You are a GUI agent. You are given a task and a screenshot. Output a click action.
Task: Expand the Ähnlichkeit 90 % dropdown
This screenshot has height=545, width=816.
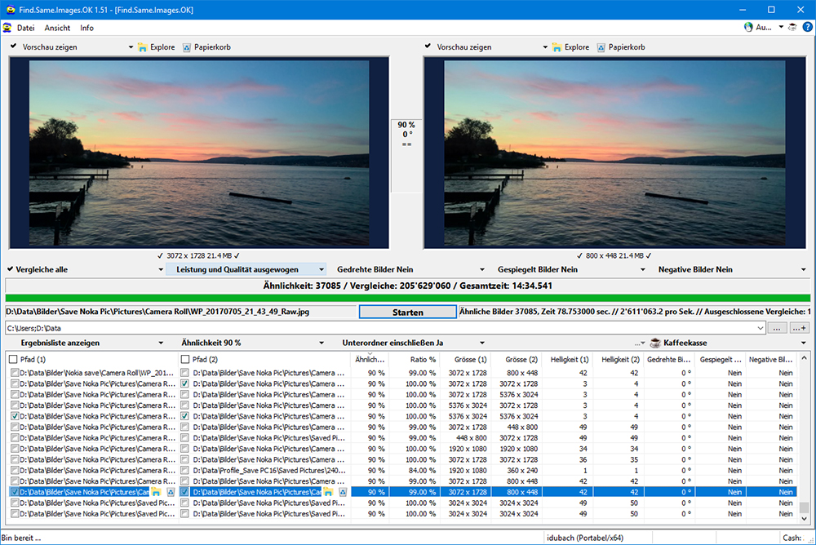(x=321, y=343)
